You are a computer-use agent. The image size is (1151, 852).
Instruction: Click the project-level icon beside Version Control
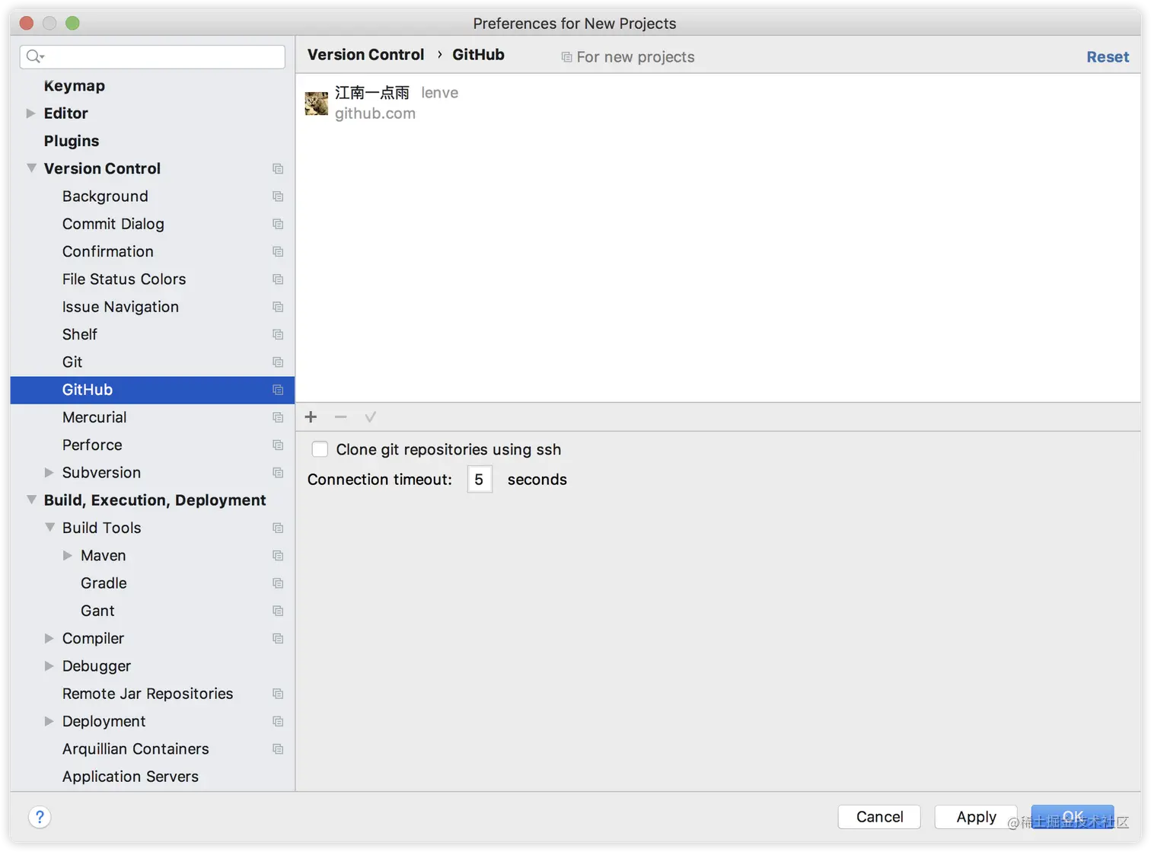(278, 168)
